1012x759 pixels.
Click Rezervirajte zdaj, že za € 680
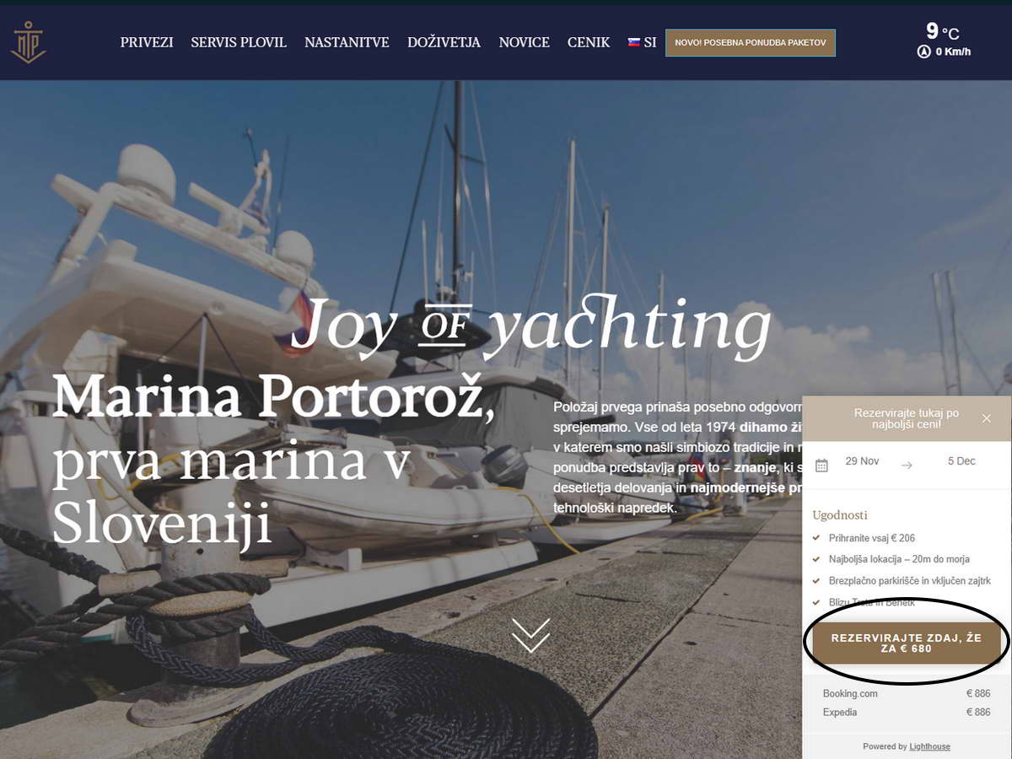[x=907, y=643]
